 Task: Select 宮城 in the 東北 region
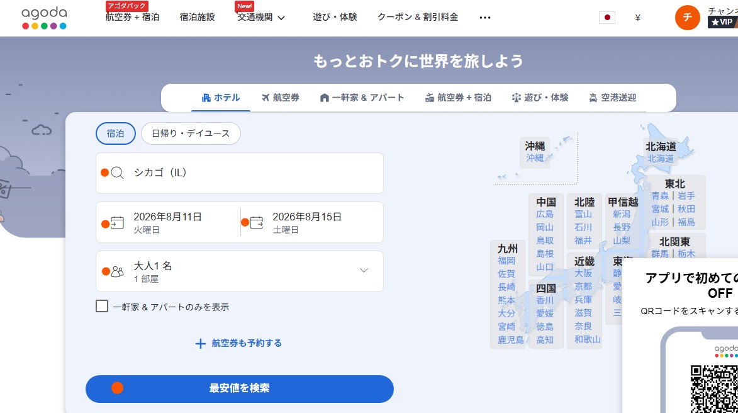(x=660, y=208)
